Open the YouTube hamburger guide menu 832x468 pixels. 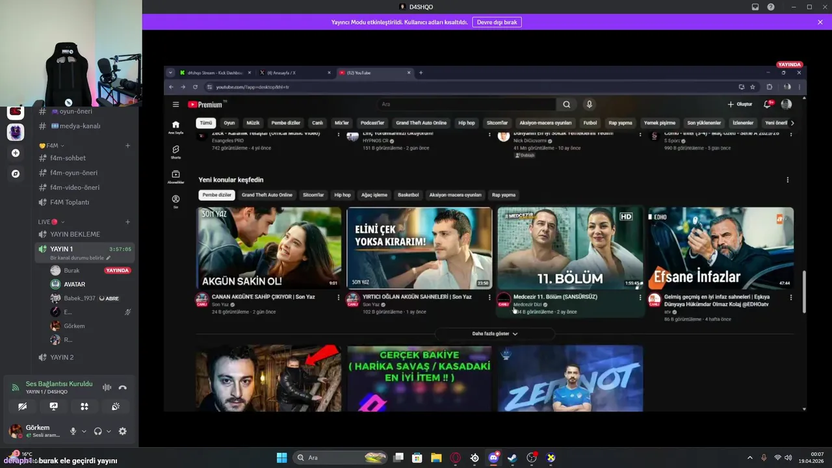coord(175,104)
